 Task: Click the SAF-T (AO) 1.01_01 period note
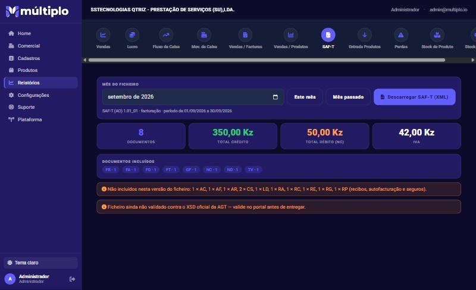(167, 111)
